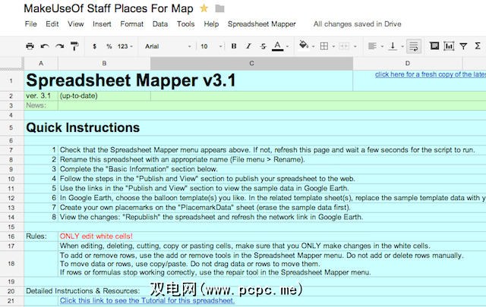Click the Print icon in toolbar
Screen dimensions: 486x307
[30, 46]
